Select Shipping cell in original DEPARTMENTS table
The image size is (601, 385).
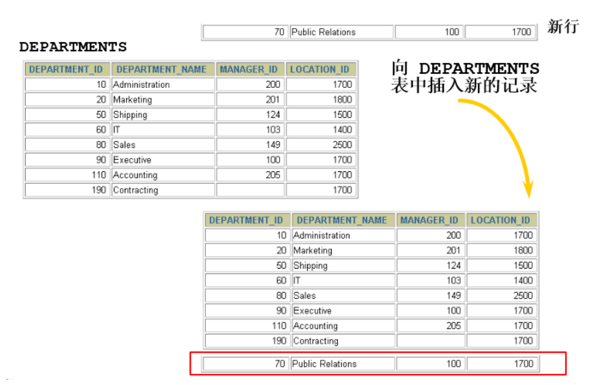[x=163, y=115]
